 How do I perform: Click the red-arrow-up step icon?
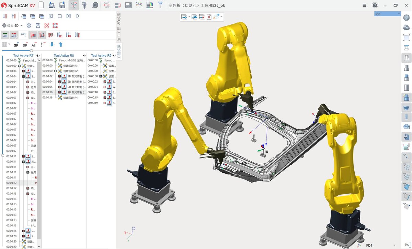(x=14, y=16)
